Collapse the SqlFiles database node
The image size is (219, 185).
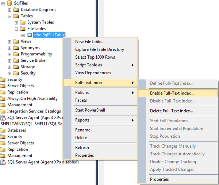click(x=3, y=4)
